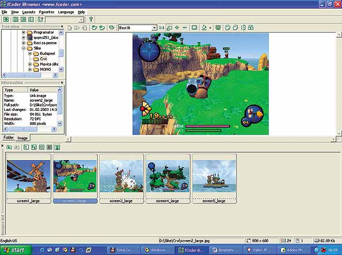Click the first green icon in images list toolbar

(9, 147)
